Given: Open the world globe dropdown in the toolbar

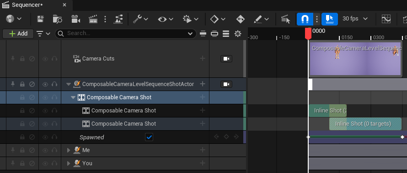Looking at the screenshot, I should (14, 19).
